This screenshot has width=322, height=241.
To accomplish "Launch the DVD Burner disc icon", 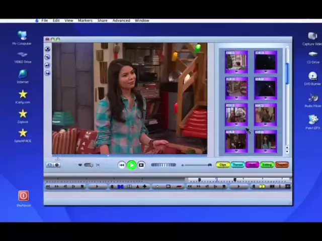I will (x=313, y=76).
